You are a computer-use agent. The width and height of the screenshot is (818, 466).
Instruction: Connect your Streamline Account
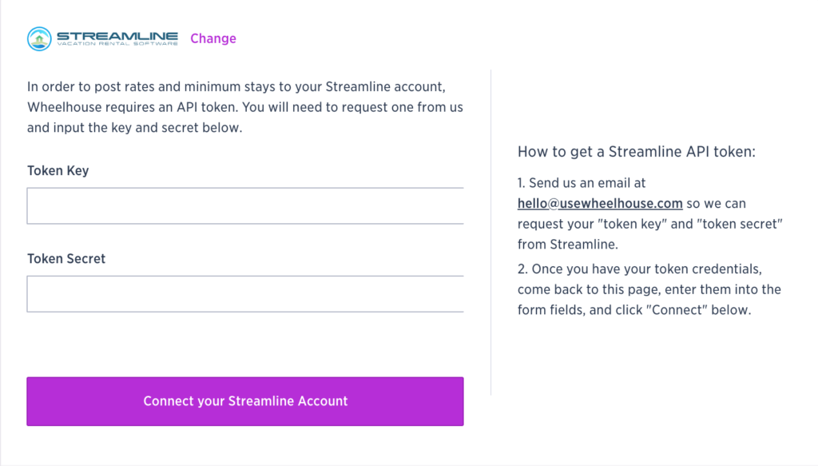point(245,401)
